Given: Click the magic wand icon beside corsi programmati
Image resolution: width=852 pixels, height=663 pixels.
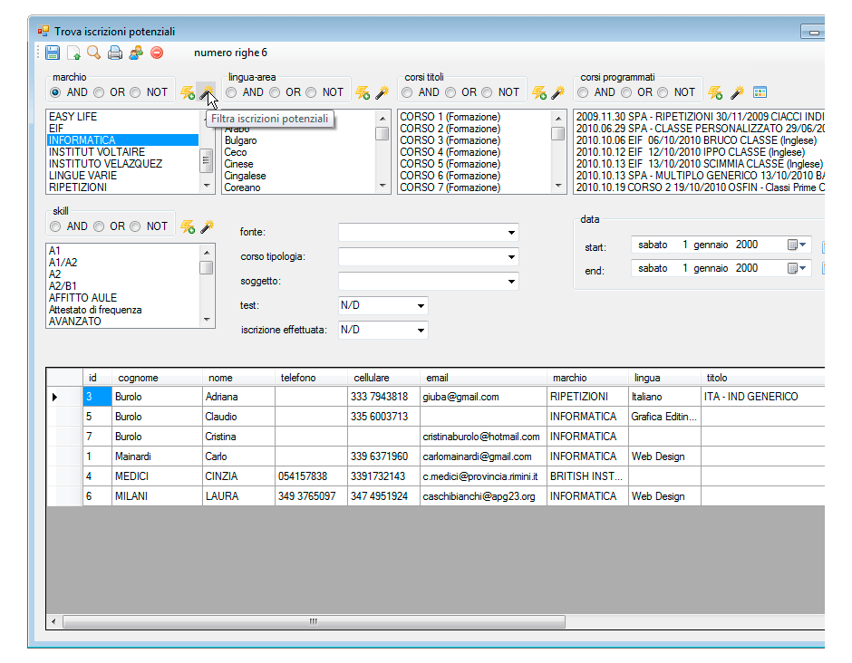Looking at the screenshot, I should (x=737, y=93).
